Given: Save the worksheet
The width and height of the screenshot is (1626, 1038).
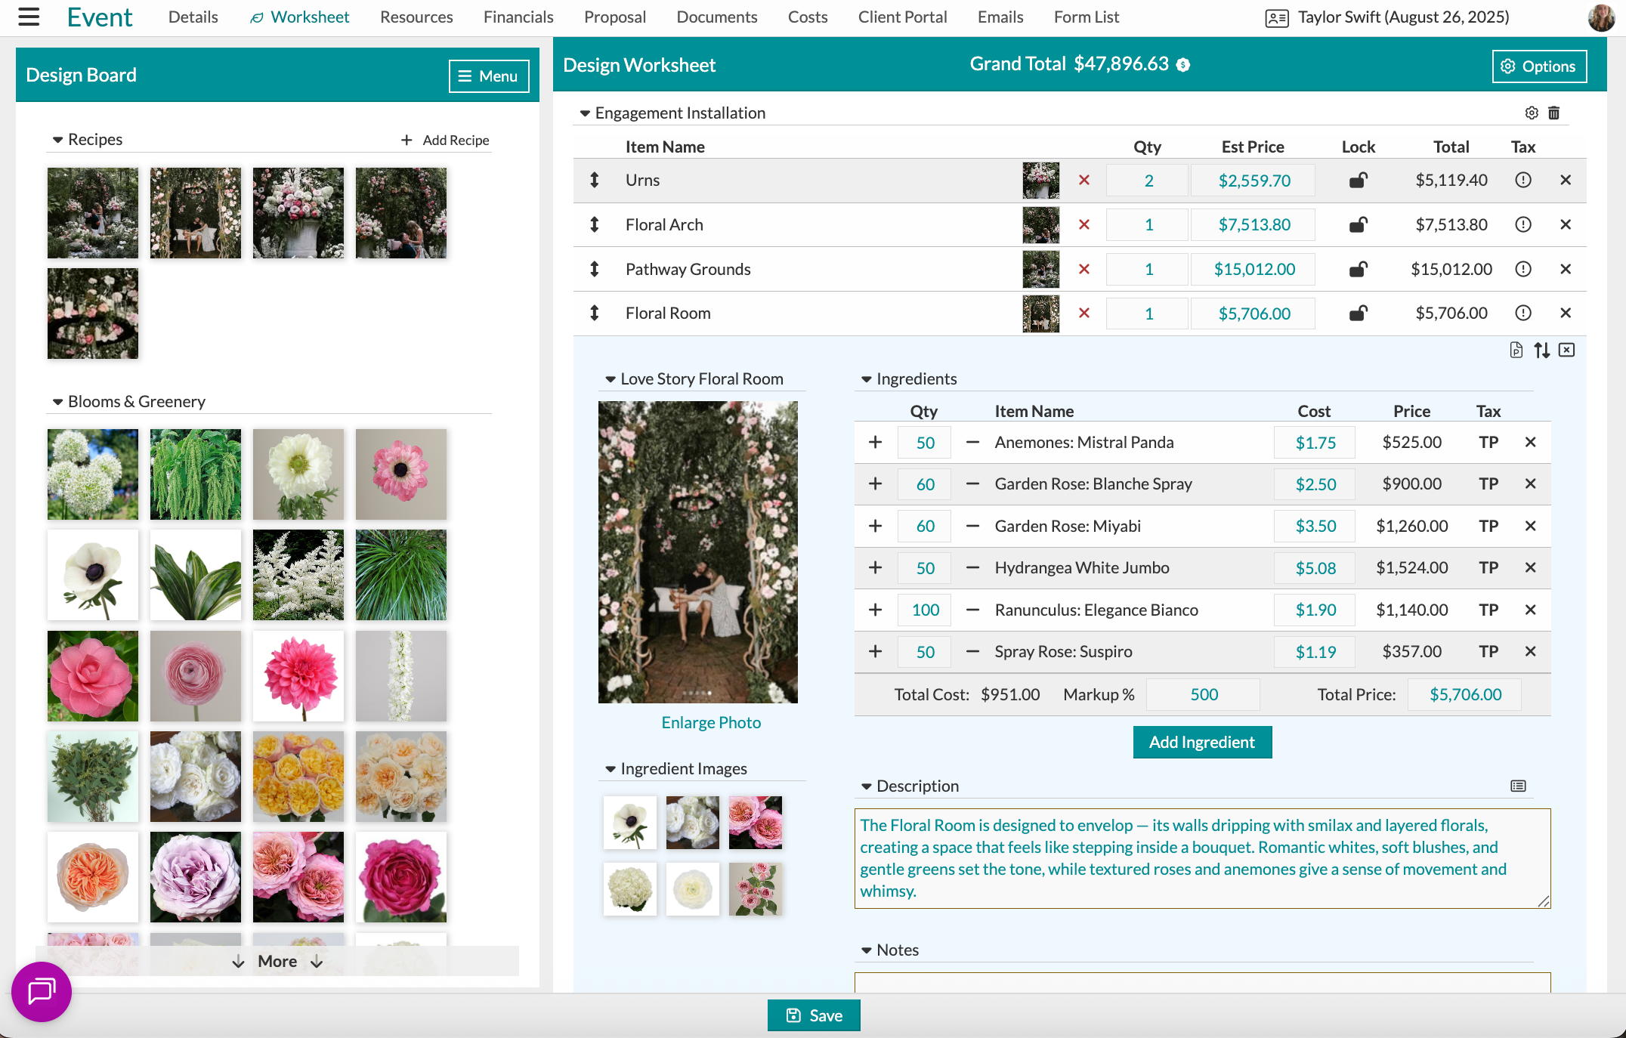Looking at the screenshot, I should (x=814, y=1015).
